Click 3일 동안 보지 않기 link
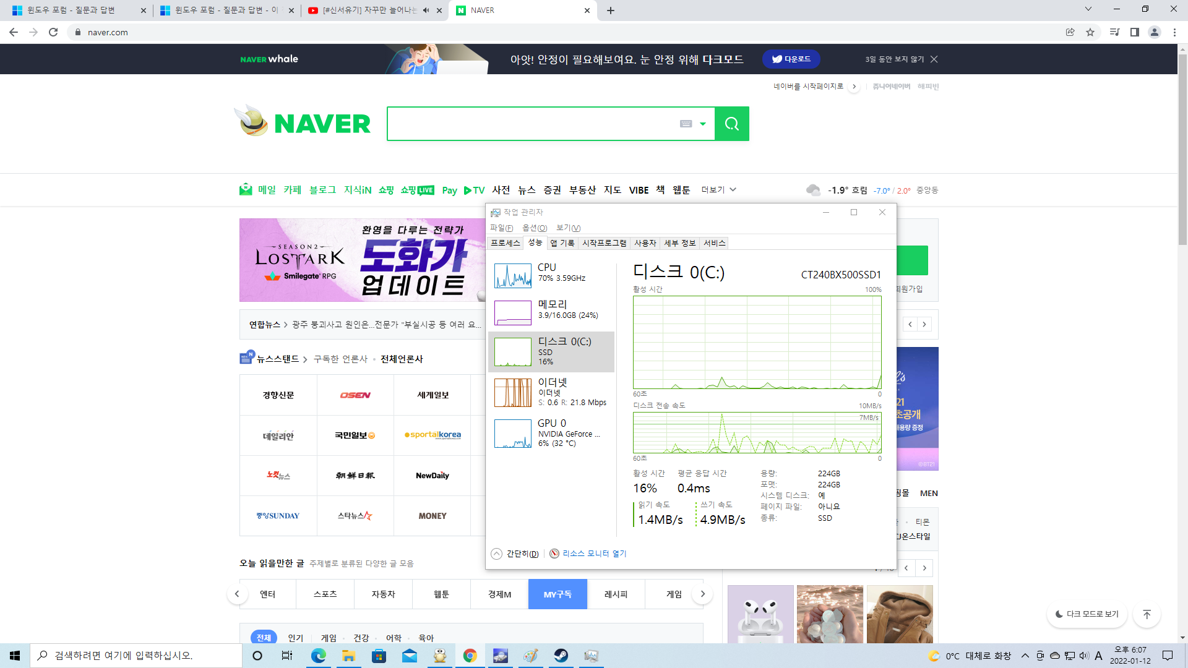 tap(894, 59)
